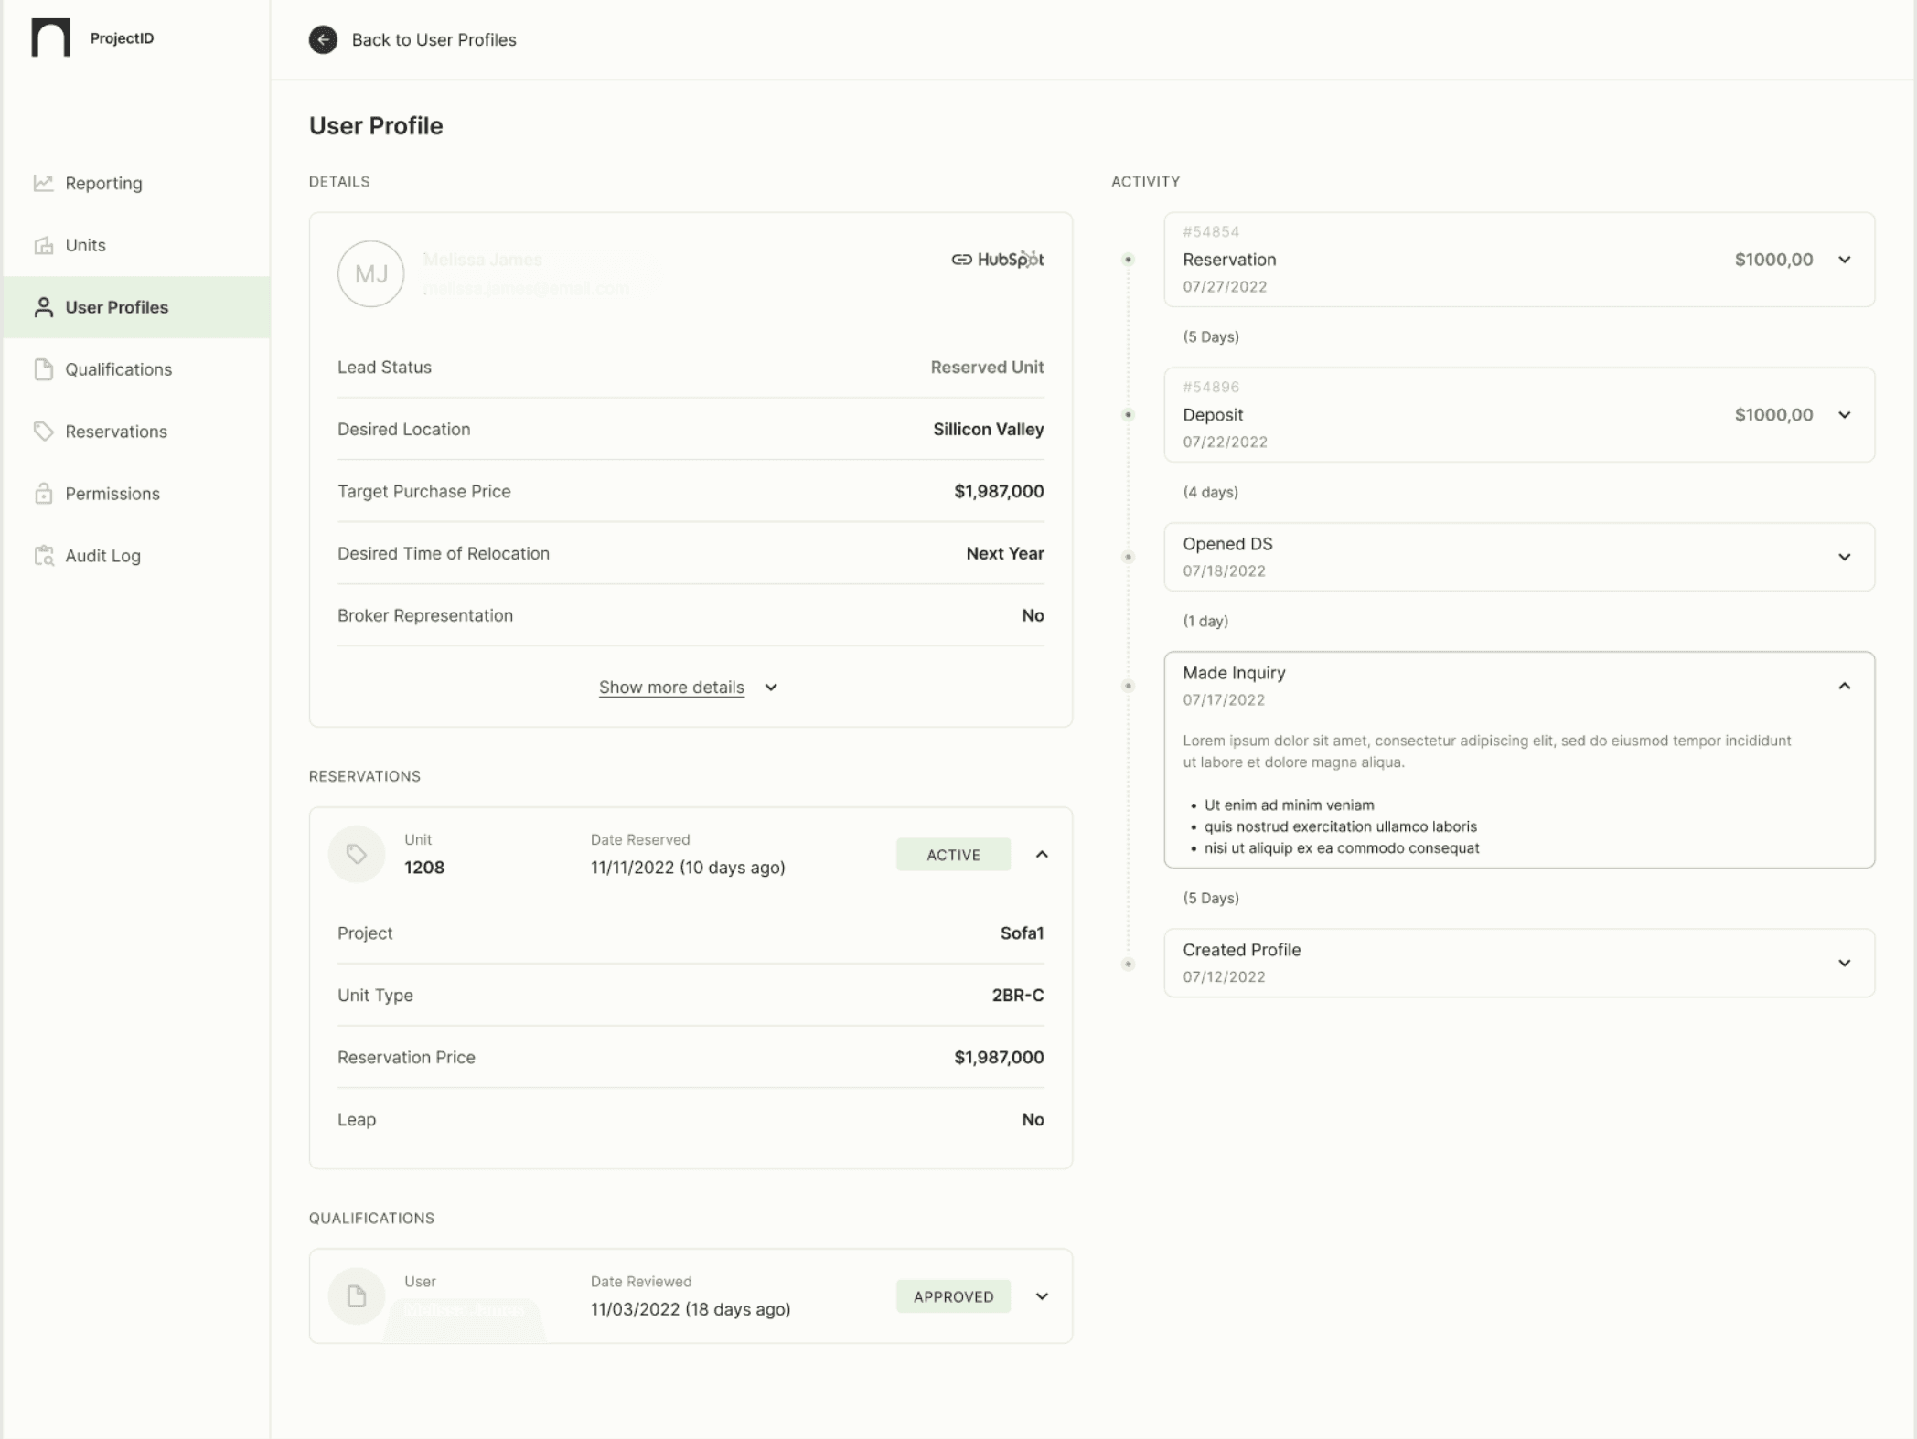Click the back arrow icon
1917x1439 pixels.
(323, 39)
